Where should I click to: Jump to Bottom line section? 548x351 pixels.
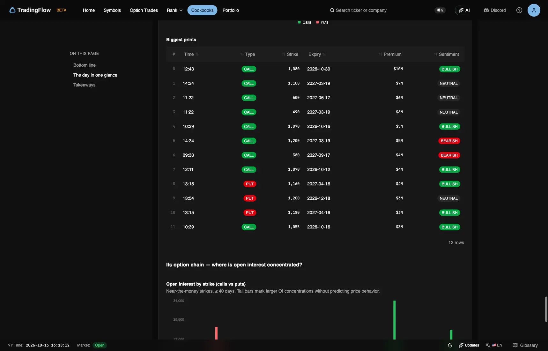[85, 65]
